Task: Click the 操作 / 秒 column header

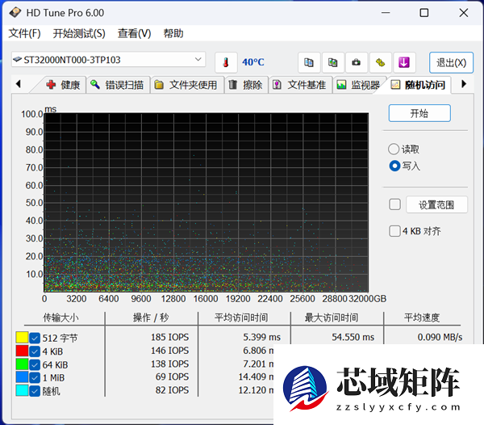Action: pos(151,318)
